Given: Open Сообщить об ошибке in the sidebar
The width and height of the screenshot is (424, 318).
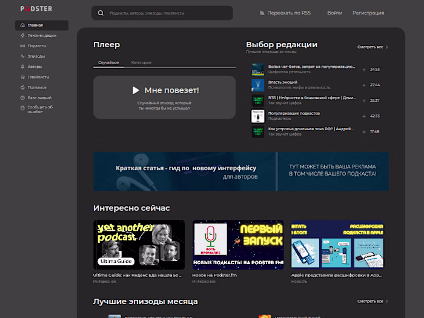Looking at the screenshot, I should coord(40,109).
